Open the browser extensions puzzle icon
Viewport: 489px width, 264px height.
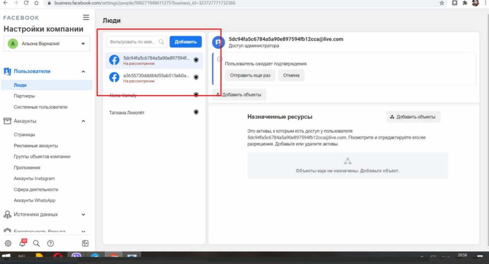(x=465, y=3)
